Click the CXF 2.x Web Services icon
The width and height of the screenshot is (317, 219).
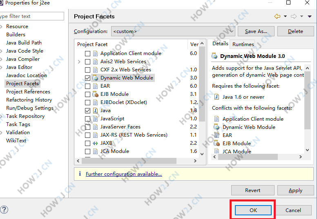95,70
